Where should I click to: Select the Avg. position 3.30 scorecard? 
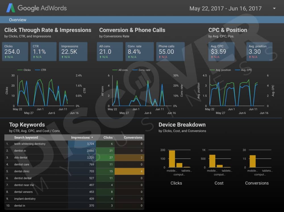(259, 52)
